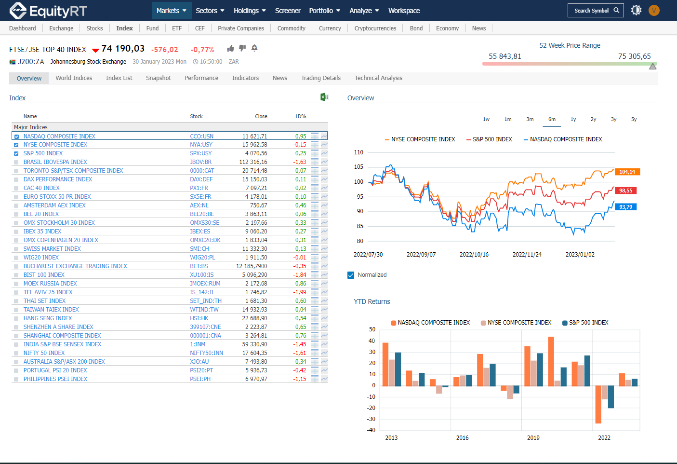Uncheck NYSE COMPOSITE INDEX checkbox

coord(16,145)
